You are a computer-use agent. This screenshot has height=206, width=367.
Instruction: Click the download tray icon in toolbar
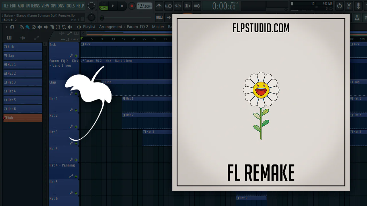click(x=357, y=18)
